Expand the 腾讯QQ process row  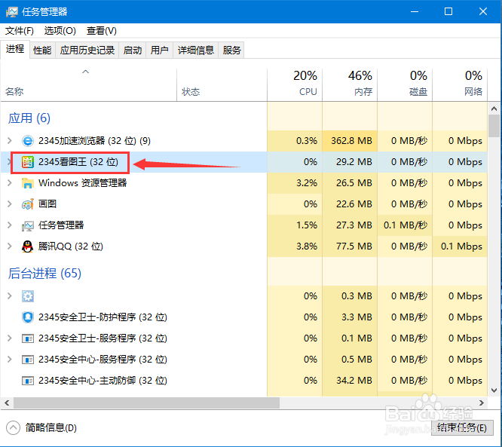point(10,246)
